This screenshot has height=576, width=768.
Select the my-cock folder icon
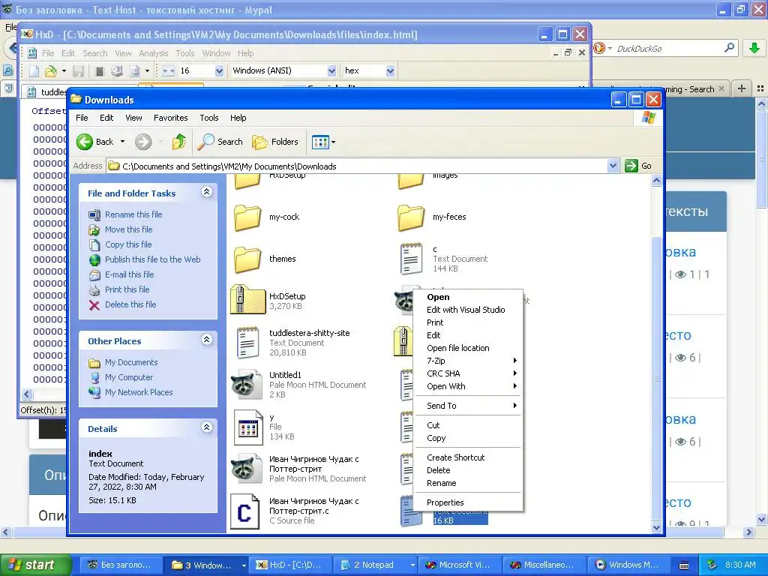247,217
